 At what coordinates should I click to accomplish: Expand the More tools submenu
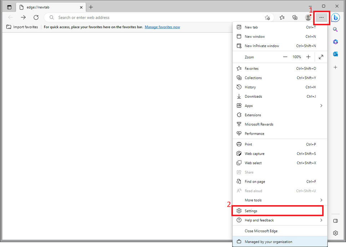pyautogui.click(x=321, y=200)
